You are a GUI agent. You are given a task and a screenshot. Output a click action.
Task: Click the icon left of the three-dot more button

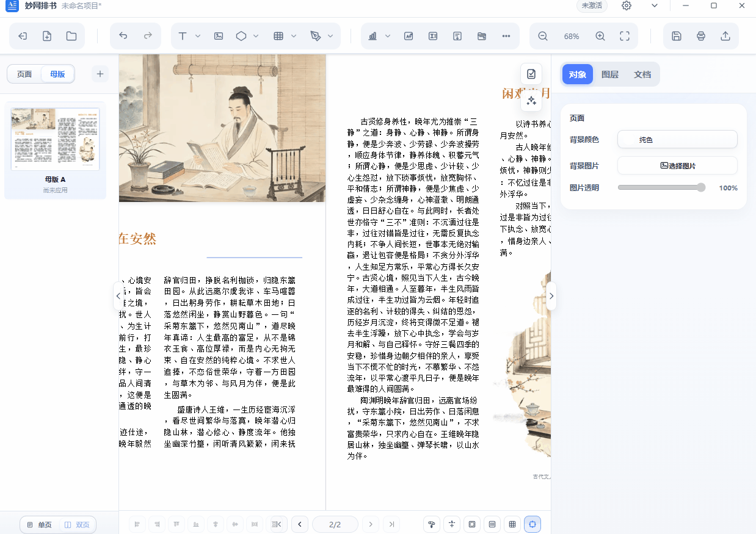click(x=482, y=36)
